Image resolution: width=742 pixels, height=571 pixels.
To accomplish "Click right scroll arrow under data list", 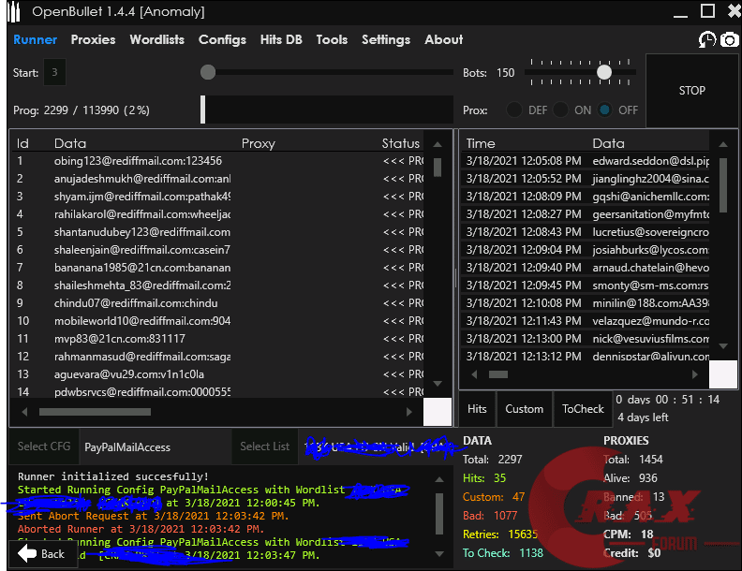I will (408, 412).
